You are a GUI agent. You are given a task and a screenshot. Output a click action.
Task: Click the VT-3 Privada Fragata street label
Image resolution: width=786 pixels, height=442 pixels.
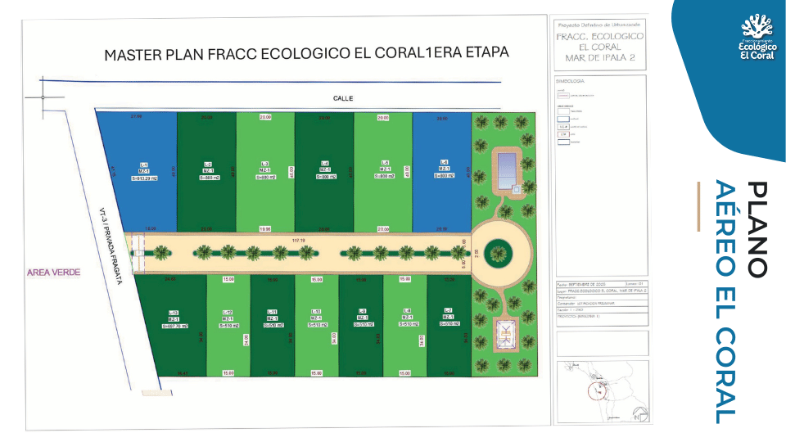[x=111, y=246]
